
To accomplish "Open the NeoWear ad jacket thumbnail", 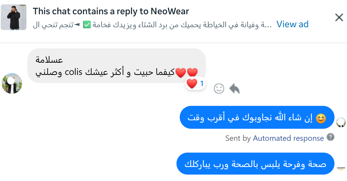I will point(13,17).
